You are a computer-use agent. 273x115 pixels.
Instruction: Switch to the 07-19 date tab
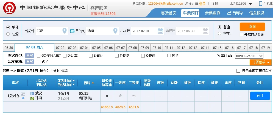[x=266, y=48]
